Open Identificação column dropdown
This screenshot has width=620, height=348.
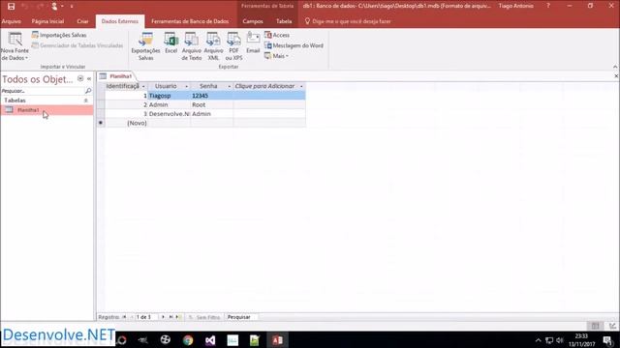click(143, 86)
